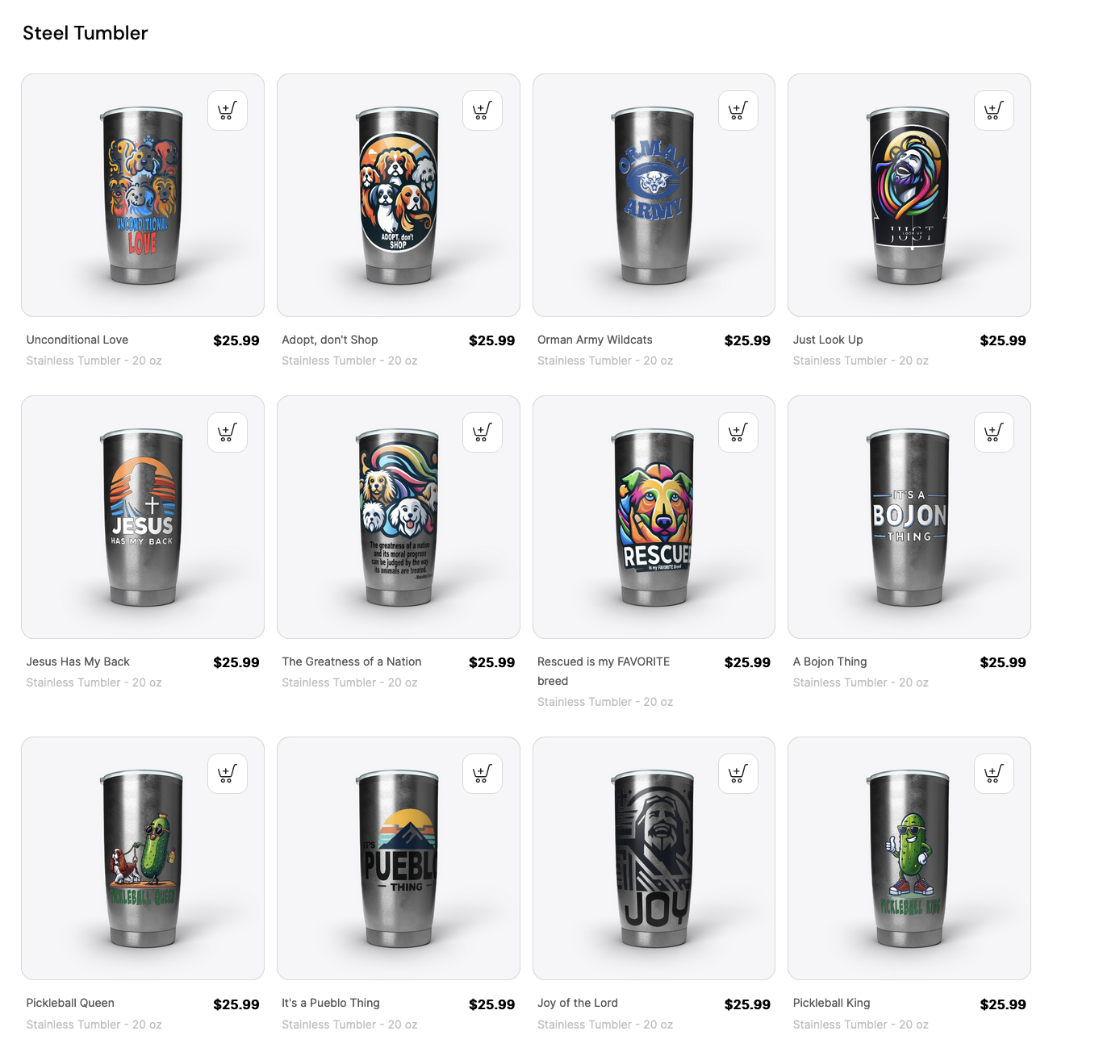This screenshot has width=1099, height=1052.
Task: Add Rescued is my FAVORITE breed tumbler to cart
Action: (738, 432)
